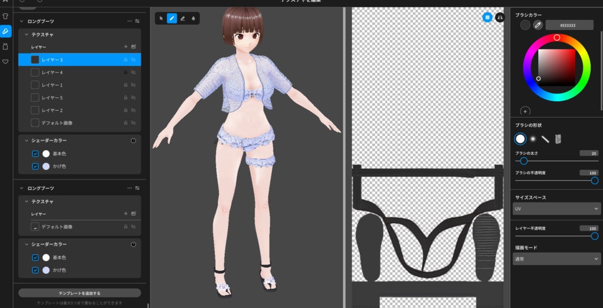603x308 pixels.
Task: Pick a color with the eyedropper
Action: 538,25
